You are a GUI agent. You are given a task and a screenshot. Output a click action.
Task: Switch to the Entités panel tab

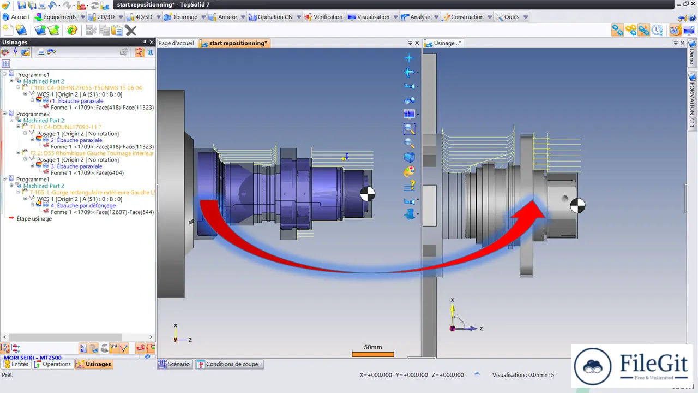click(16, 364)
